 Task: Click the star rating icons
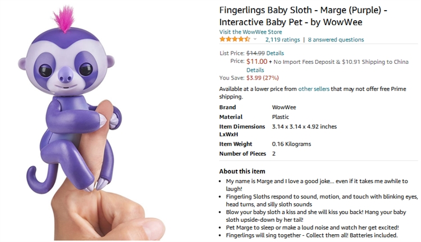tap(235, 40)
